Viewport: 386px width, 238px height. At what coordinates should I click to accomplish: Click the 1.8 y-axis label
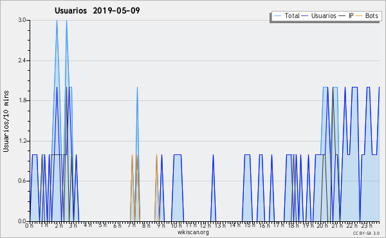pos(23,100)
